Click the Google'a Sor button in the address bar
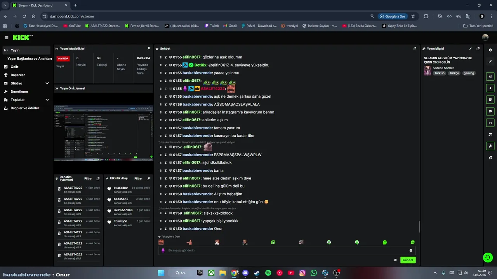 [x=393, y=16]
